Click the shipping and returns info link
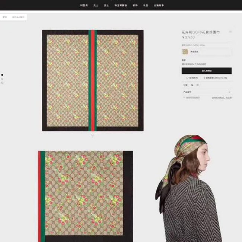Screen dimensions: 242x242 (x=222, y=98)
